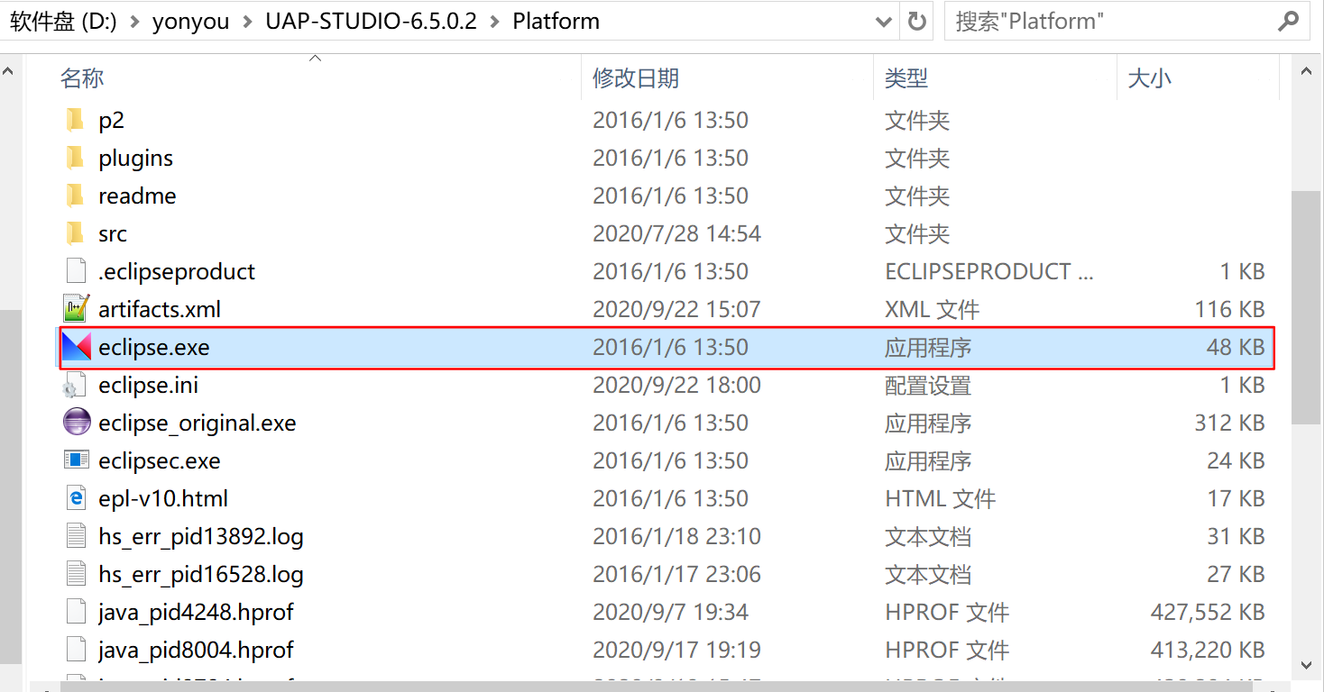Click the navigation pane scroll-up arrow
This screenshot has height=692, width=1324.
coord(10,71)
